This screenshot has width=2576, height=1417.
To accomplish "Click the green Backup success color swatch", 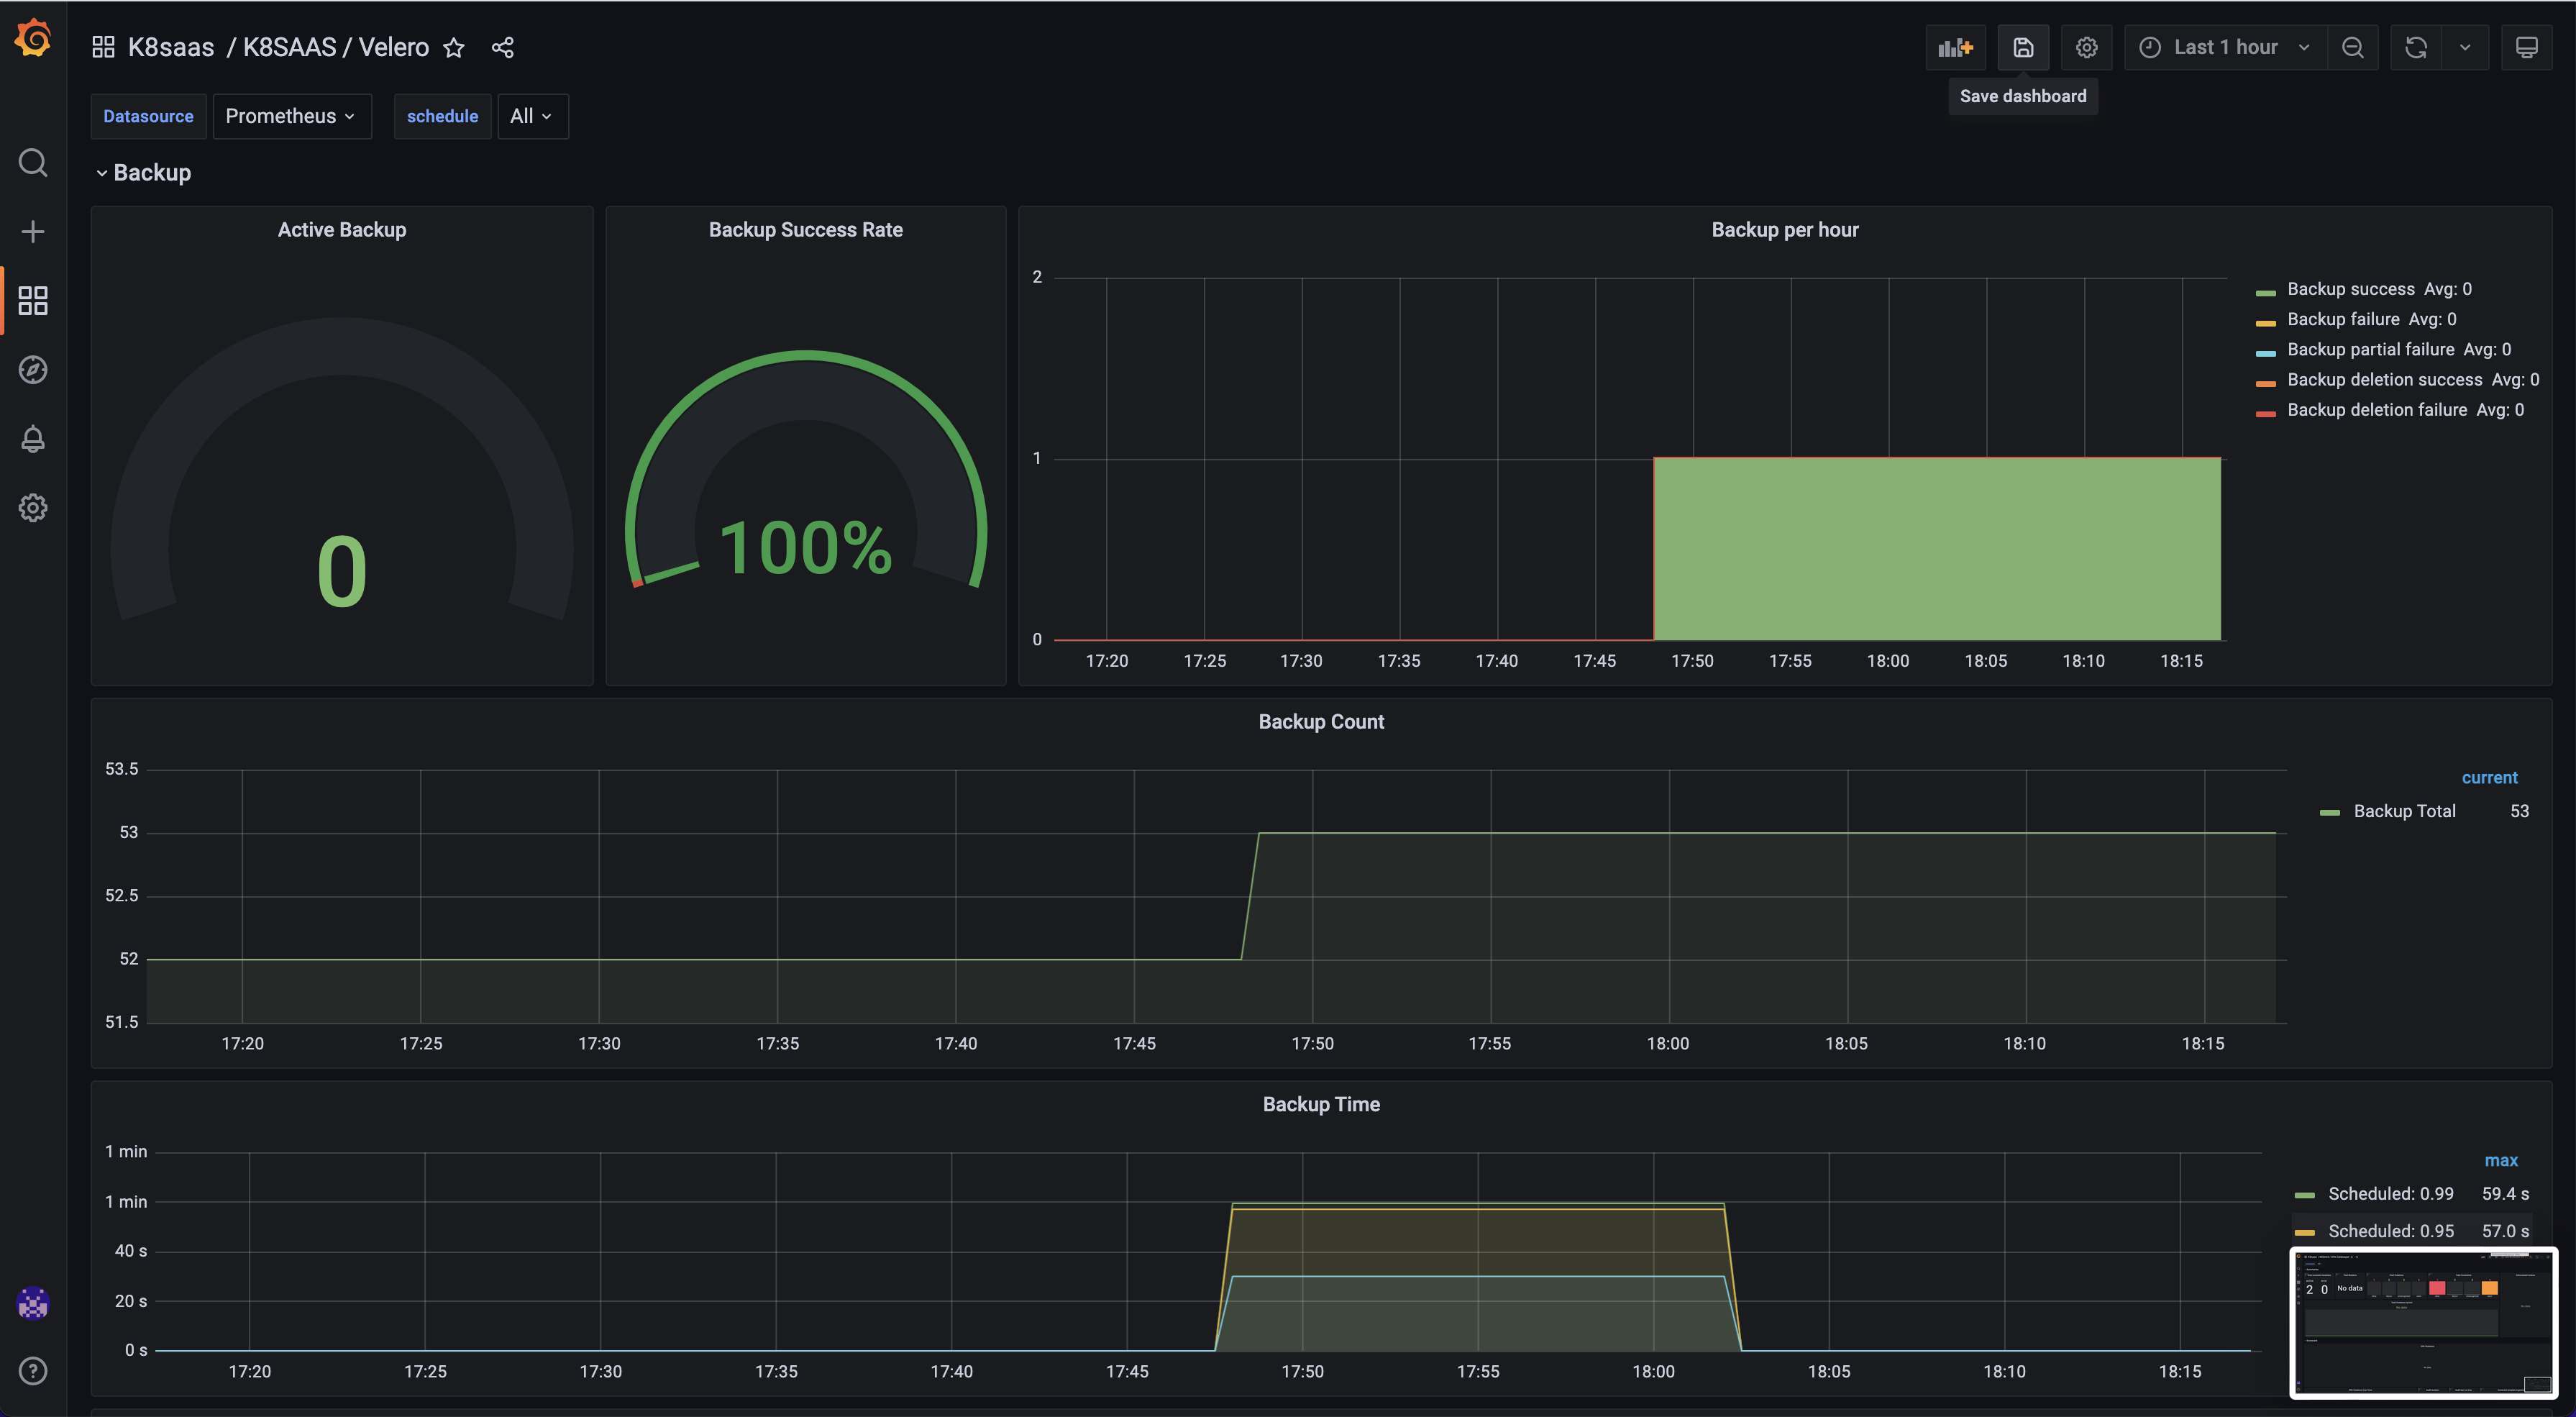I will point(2266,292).
